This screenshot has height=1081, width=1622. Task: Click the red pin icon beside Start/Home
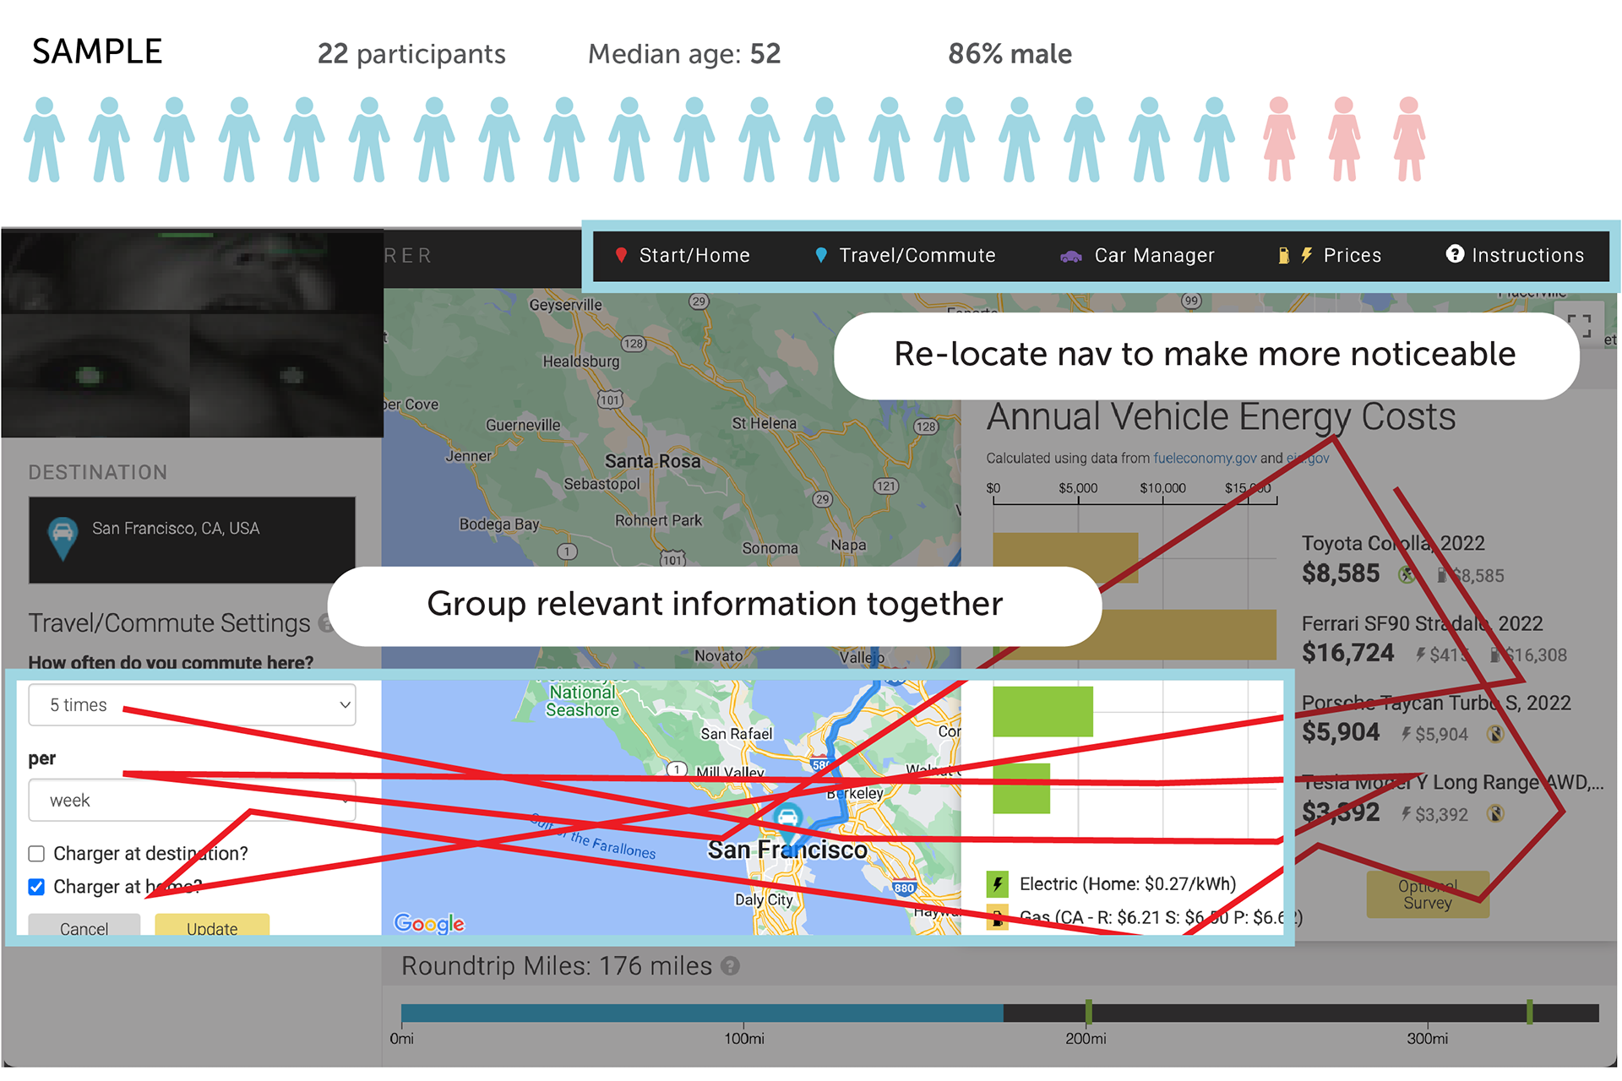click(x=621, y=255)
